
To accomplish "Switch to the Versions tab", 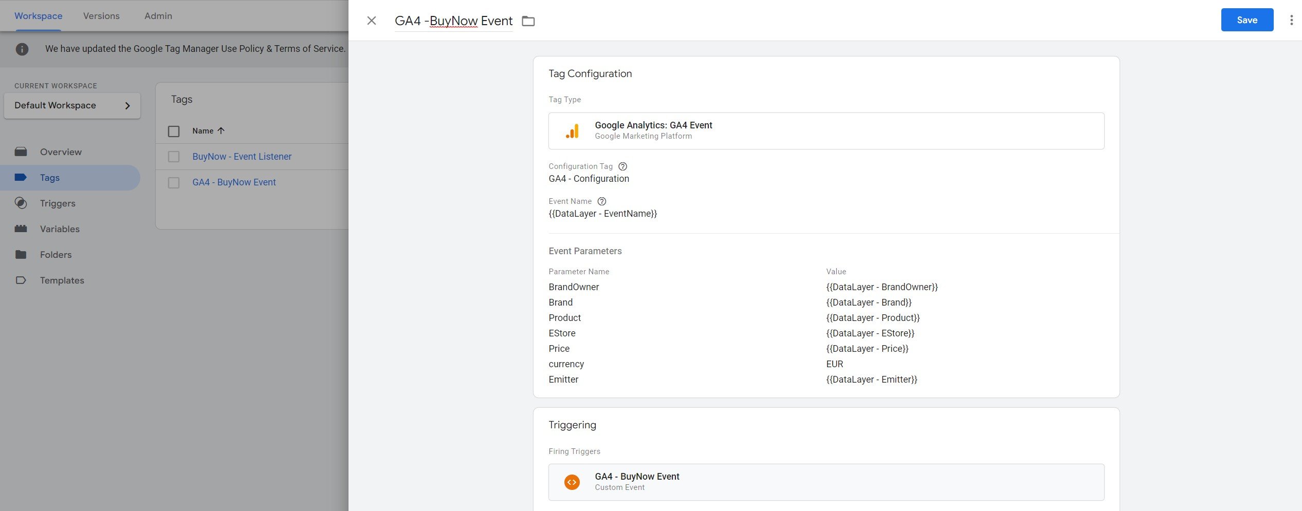I will (101, 16).
